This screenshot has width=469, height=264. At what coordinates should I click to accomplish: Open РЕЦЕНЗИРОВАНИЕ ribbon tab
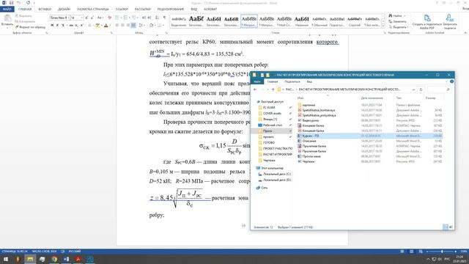pyautogui.click(x=171, y=10)
